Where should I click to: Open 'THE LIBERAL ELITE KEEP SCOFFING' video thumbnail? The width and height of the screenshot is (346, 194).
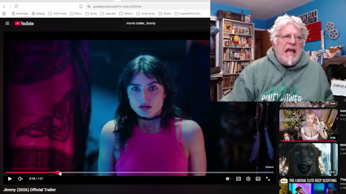(308, 186)
